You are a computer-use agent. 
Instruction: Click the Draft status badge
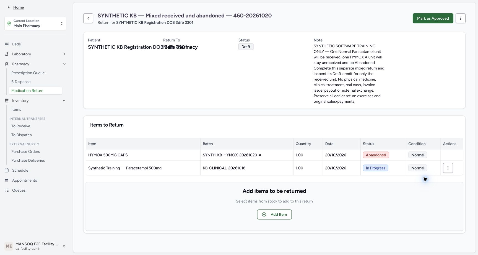246,47
